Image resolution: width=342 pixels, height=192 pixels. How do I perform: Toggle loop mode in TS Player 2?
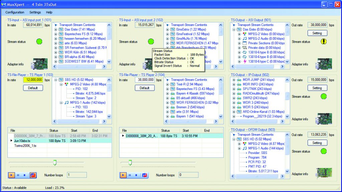point(145,175)
